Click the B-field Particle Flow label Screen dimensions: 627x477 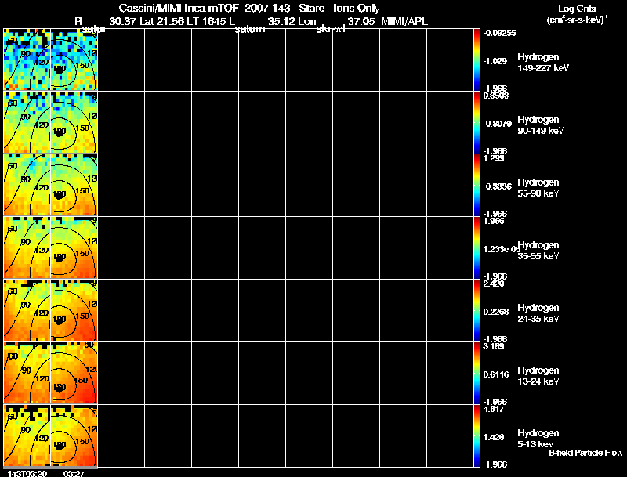tap(585, 453)
